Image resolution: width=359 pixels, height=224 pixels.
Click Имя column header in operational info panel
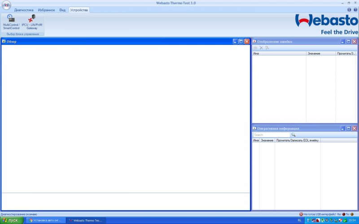tap(256, 140)
